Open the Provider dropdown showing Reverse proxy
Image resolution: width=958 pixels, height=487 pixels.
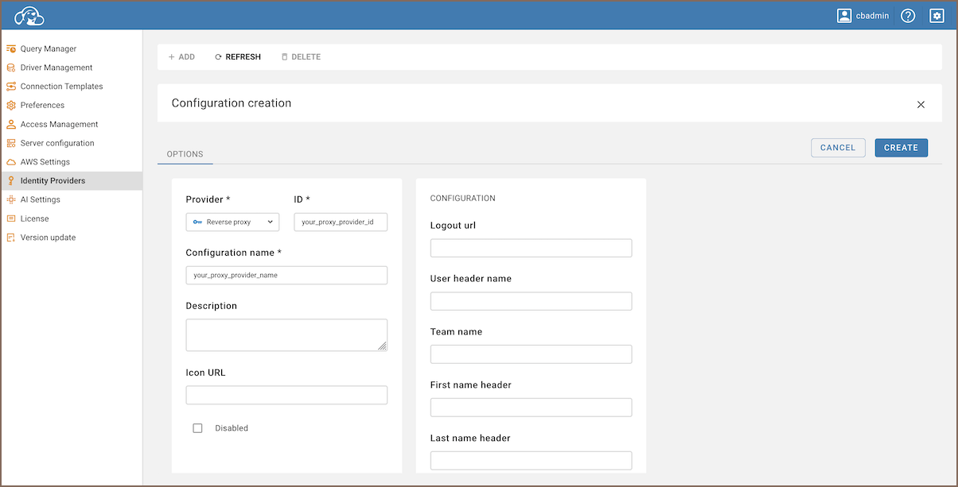(232, 222)
